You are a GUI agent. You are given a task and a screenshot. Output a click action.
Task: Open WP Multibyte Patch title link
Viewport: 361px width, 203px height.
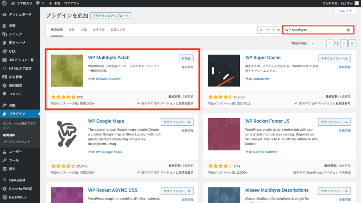[x=109, y=58]
